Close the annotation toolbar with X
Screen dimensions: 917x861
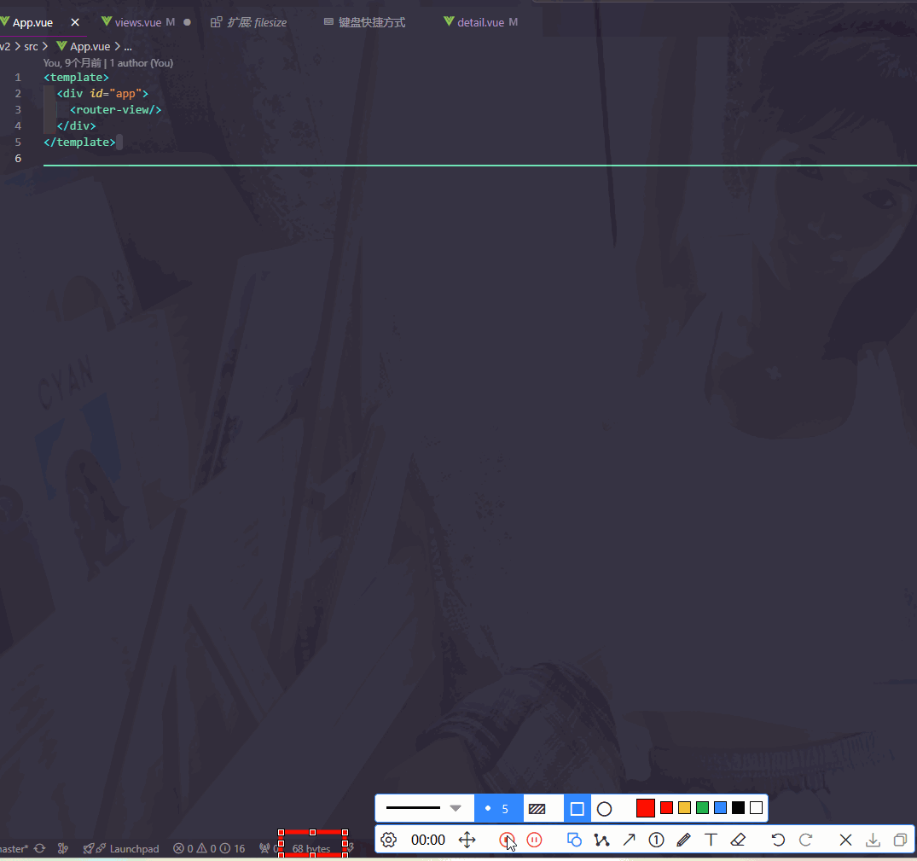[845, 840]
